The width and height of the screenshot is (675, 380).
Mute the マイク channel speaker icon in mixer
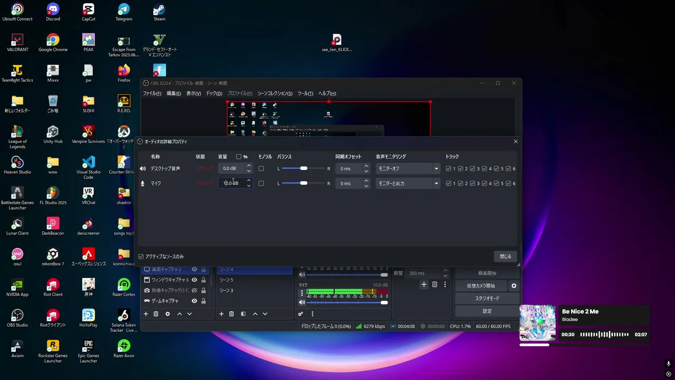(x=302, y=302)
